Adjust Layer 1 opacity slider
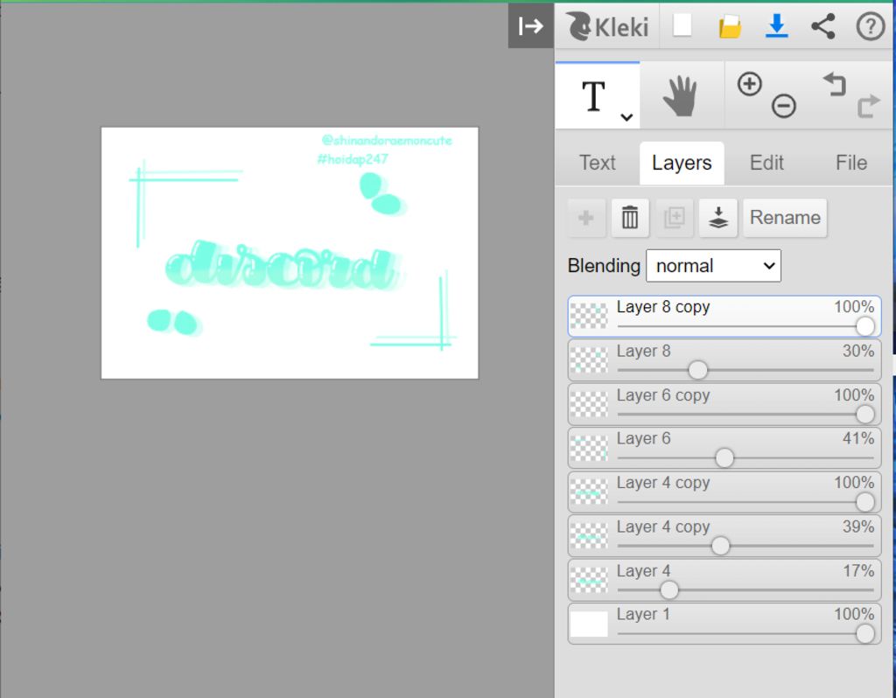This screenshot has width=896, height=698. click(745, 634)
